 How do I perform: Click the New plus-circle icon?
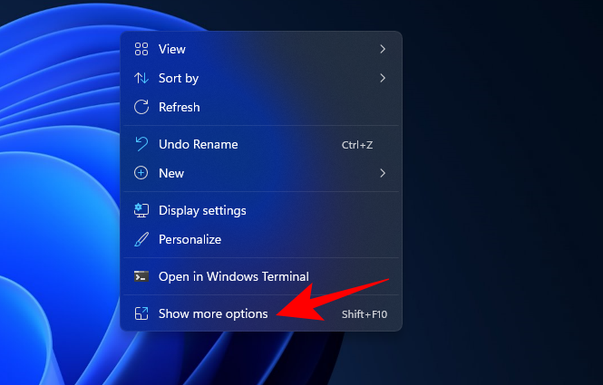[x=141, y=173]
